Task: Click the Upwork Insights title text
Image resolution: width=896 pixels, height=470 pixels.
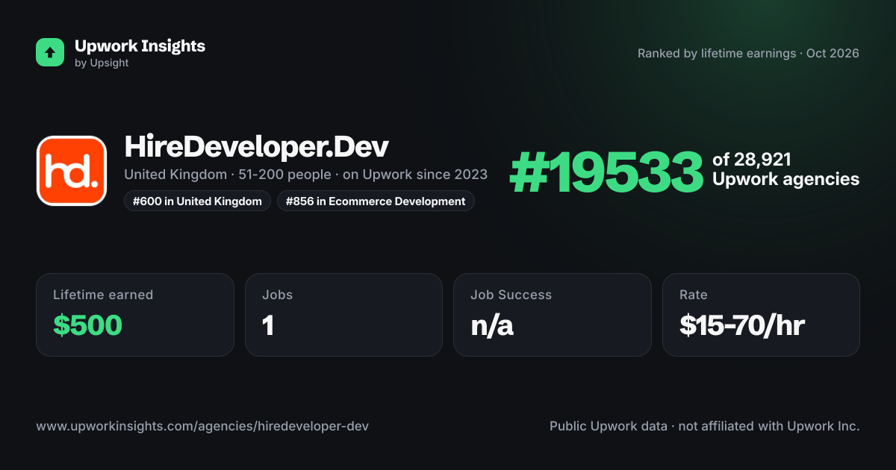Action: [140, 46]
